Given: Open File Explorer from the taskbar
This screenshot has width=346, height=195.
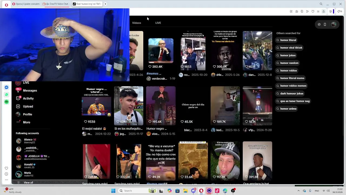Looking at the screenshot, I should (x=185, y=191).
